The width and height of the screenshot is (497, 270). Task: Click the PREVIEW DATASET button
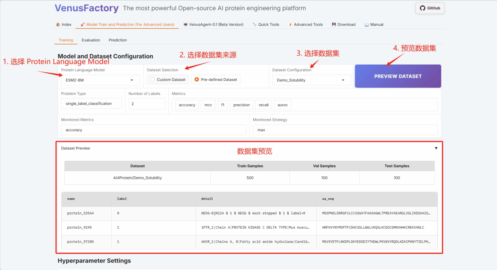click(398, 76)
